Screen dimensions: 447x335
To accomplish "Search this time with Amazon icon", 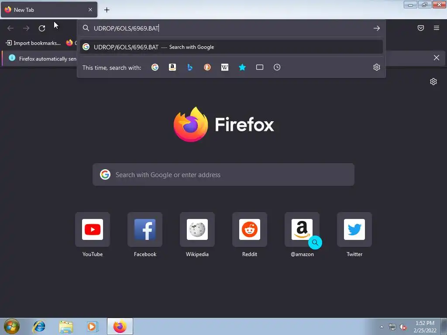I will coord(172,67).
